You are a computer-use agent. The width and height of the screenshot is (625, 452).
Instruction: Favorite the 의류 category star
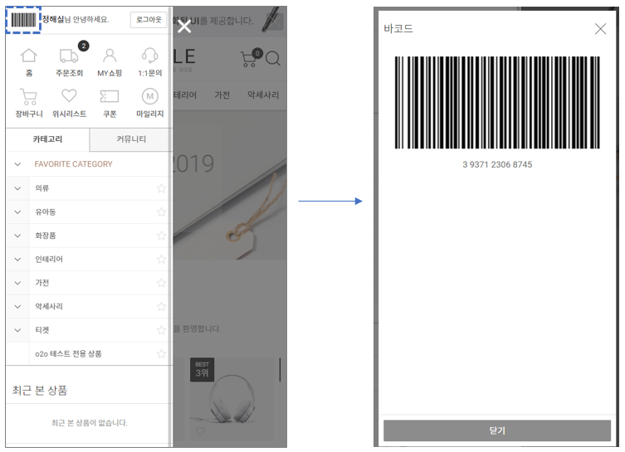(x=161, y=188)
